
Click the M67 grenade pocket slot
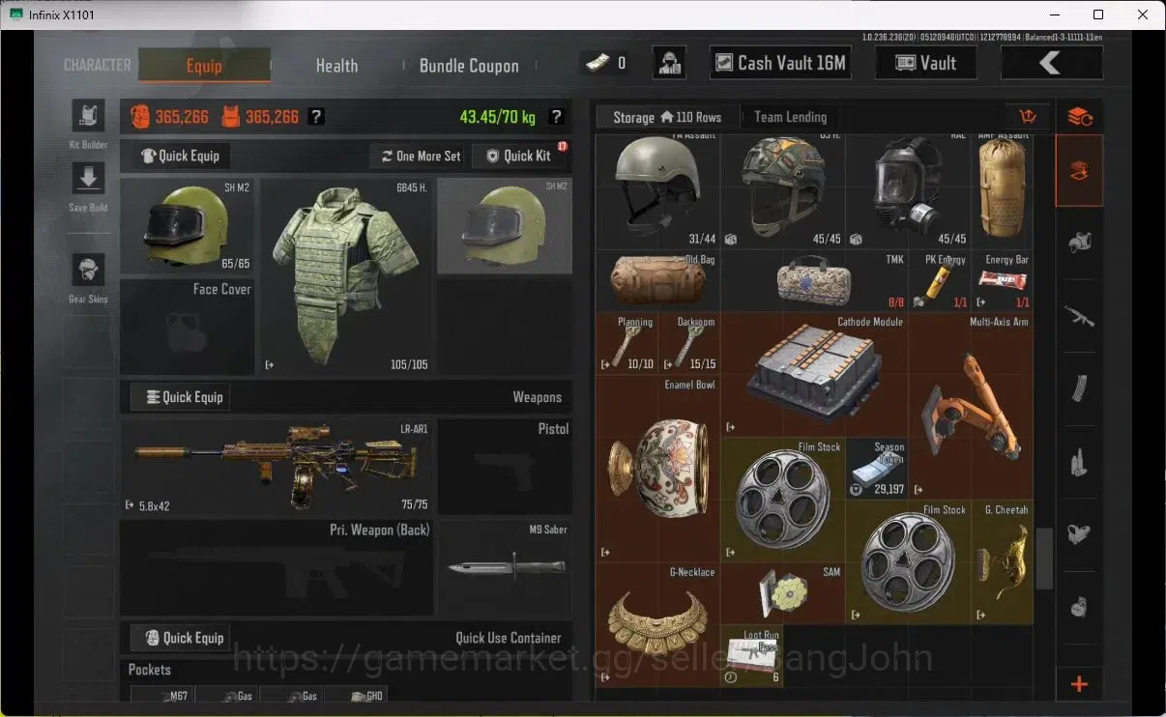click(x=160, y=696)
